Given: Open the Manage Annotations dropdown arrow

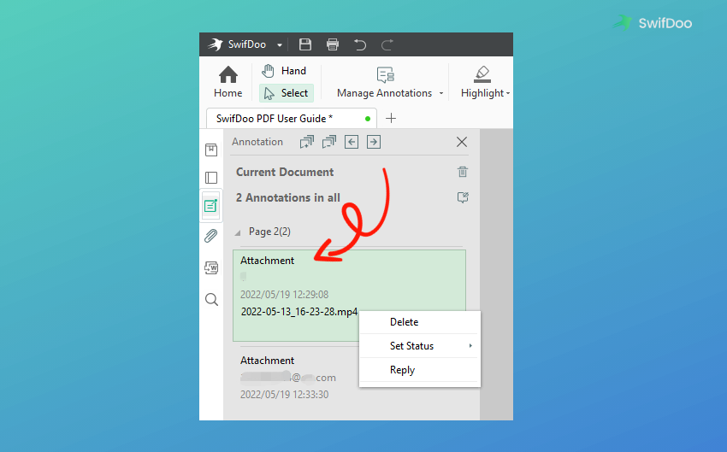Looking at the screenshot, I should [x=441, y=93].
